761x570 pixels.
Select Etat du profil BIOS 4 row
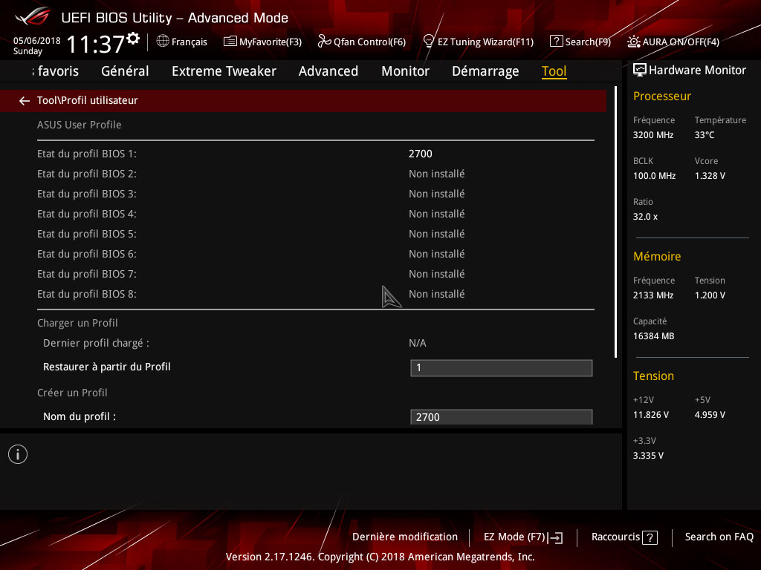pyautogui.click(x=315, y=214)
